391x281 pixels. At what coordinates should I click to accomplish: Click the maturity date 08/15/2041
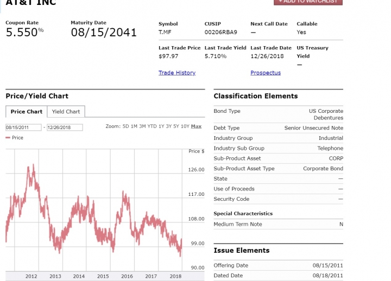point(104,33)
